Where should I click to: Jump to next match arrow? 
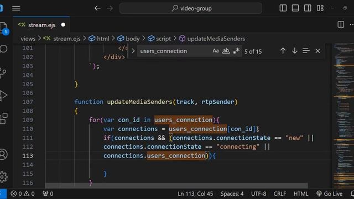(x=294, y=51)
